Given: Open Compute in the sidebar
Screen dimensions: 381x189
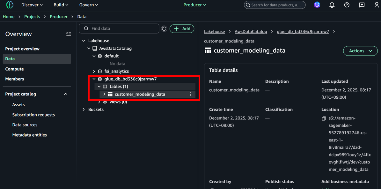Looking at the screenshot, I should (15, 69).
